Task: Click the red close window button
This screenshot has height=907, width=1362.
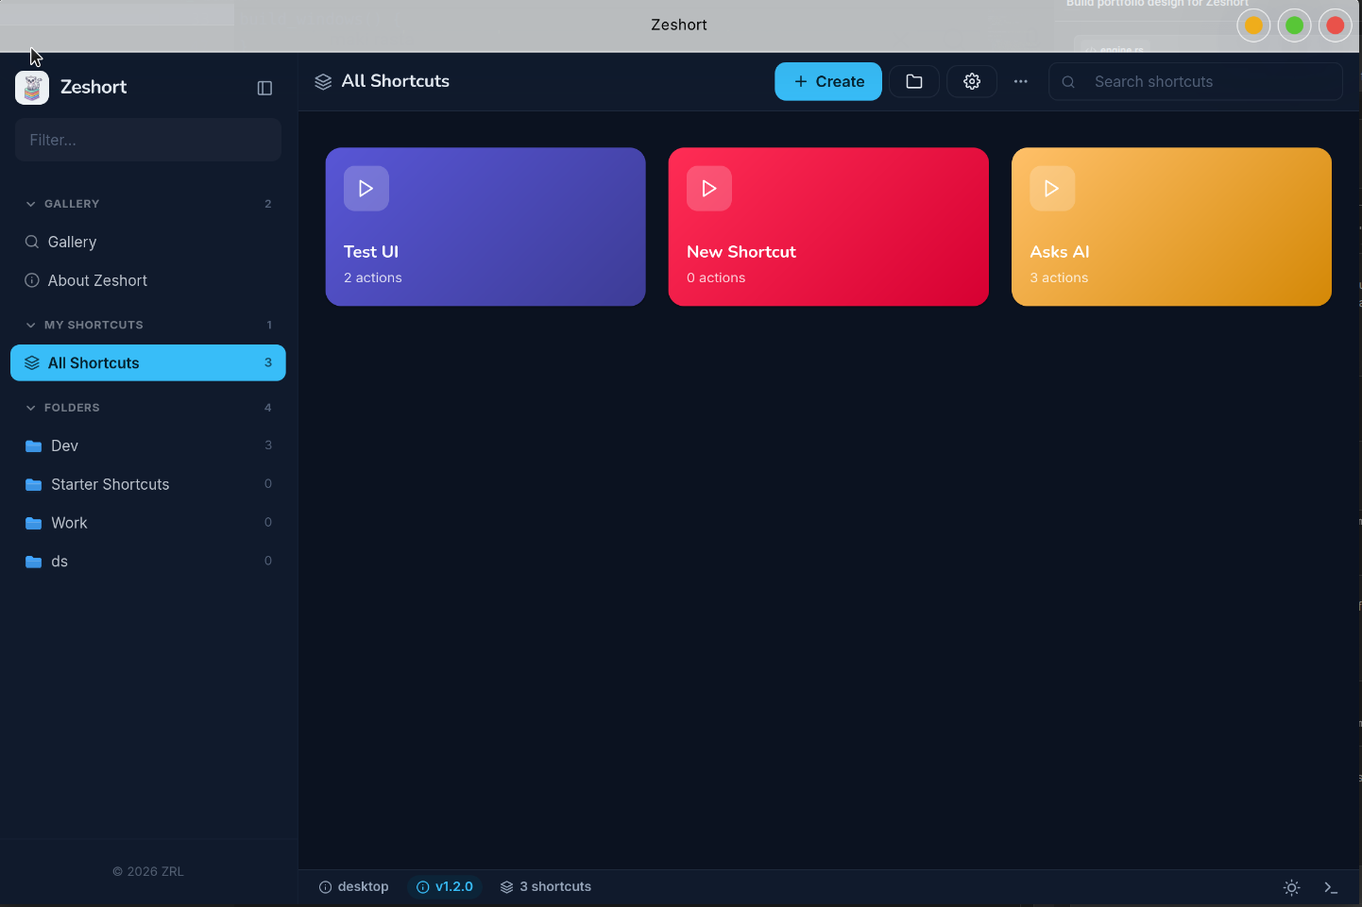Action: coord(1336,25)
